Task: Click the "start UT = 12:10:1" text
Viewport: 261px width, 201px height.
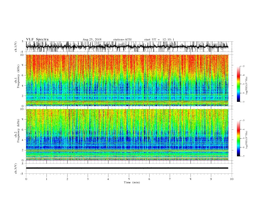Action: click(x=159, y=39)
